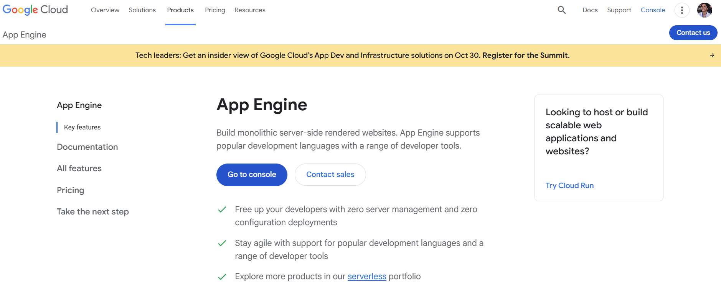This screenshot has width=721, height=288.
Task: Open the Console link in header
Action: point(653,10)
